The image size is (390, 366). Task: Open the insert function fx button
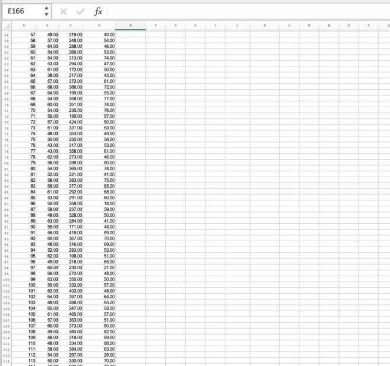(x=98, y=12)
